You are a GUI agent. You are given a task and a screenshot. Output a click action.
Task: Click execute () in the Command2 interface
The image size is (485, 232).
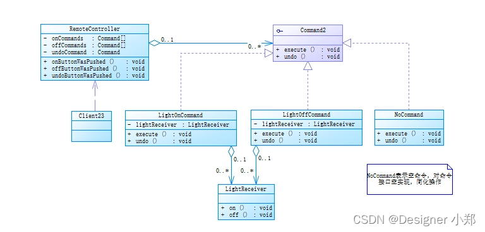pyautogui.click(x=308, y=50)
